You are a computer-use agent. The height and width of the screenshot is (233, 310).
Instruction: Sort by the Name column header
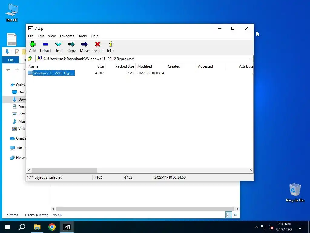click(x=51, y=66)
